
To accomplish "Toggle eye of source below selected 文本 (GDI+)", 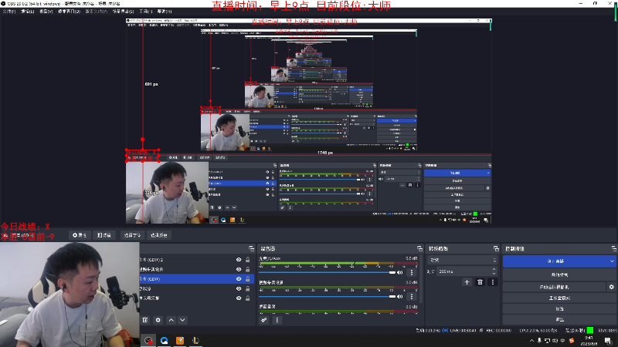I will point(239,288).
